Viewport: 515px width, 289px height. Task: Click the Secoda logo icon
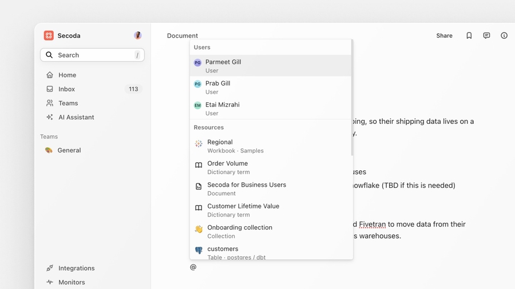tap(49, 35)
